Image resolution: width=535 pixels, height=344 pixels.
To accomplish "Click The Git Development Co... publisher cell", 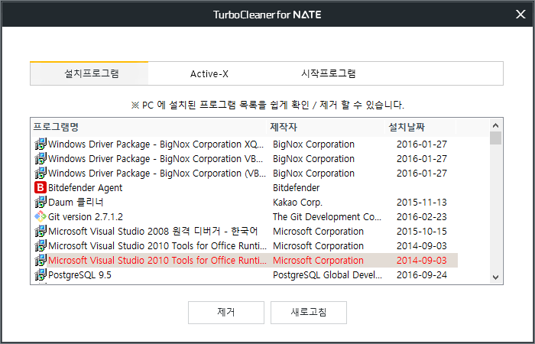I will [x=327, y=216].
